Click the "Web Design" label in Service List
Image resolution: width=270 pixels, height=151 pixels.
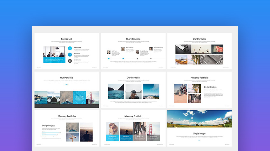coord(77,54)
